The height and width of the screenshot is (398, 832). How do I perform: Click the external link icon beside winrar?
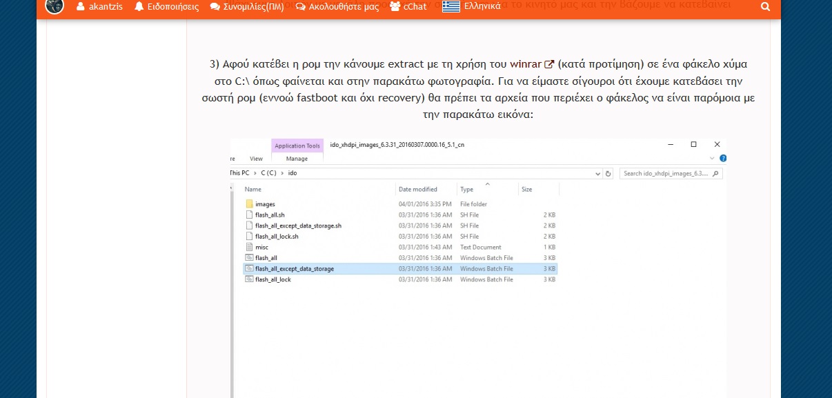[x=550, y=65]
